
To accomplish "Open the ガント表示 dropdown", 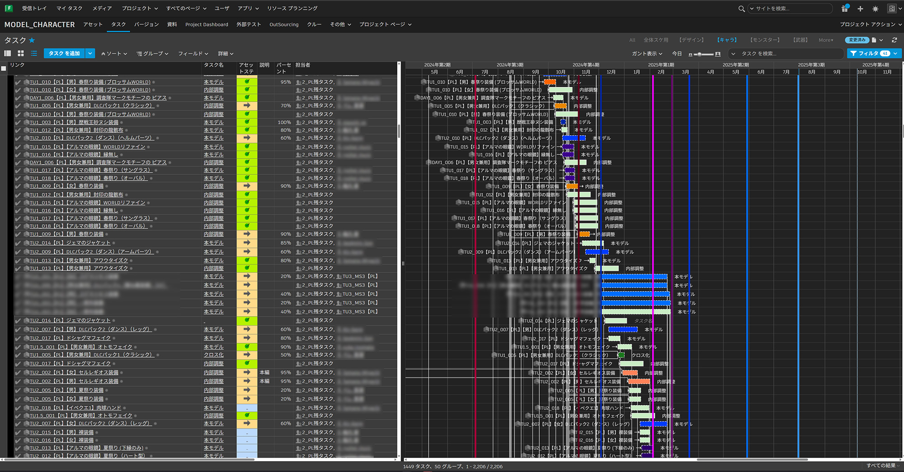I will [x=646, y=53].
